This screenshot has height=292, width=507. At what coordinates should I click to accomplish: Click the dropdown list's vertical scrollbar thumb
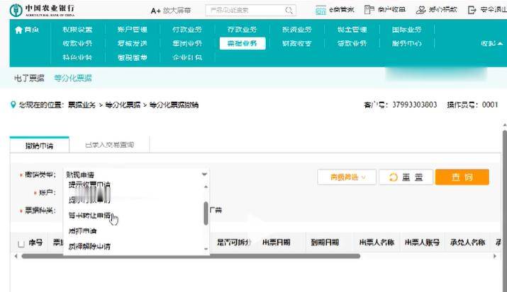(x=206, y=213)
